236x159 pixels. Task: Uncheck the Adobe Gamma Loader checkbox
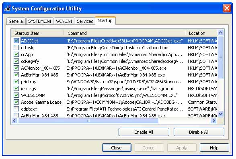pyautogui.click(x=16, y=102)
